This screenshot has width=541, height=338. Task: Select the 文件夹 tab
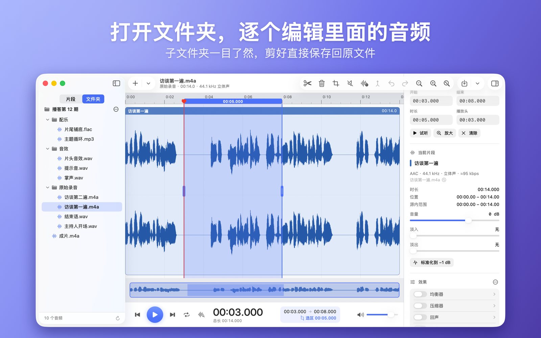click(93, 99)
